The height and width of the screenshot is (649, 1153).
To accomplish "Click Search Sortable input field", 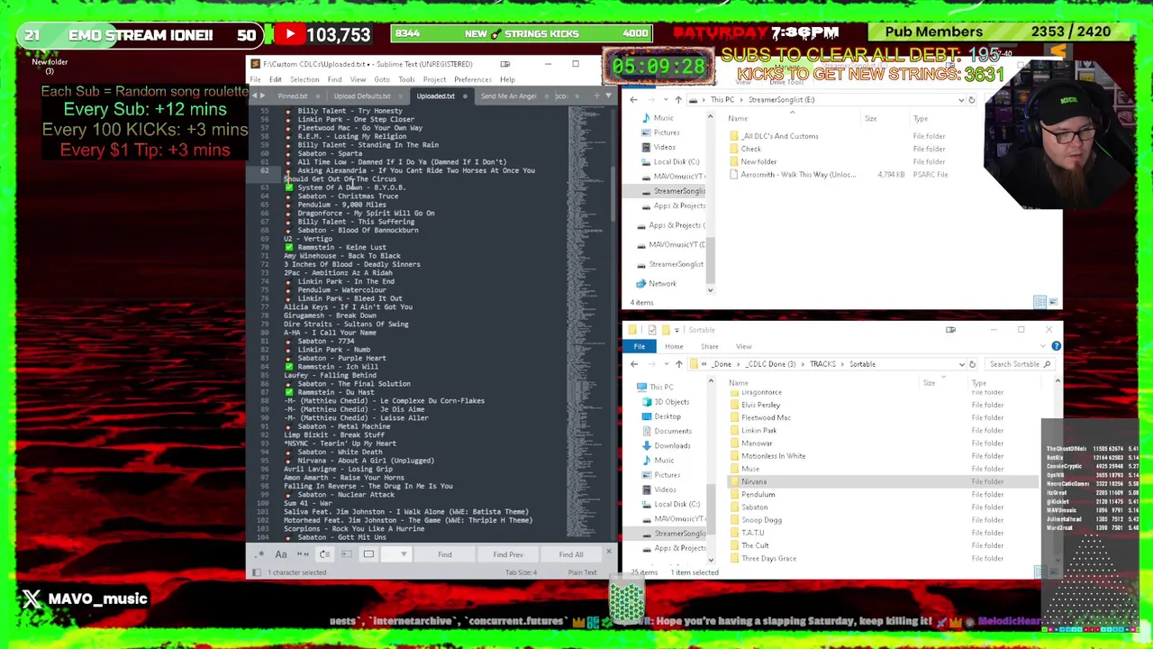I will point(1019,364).
